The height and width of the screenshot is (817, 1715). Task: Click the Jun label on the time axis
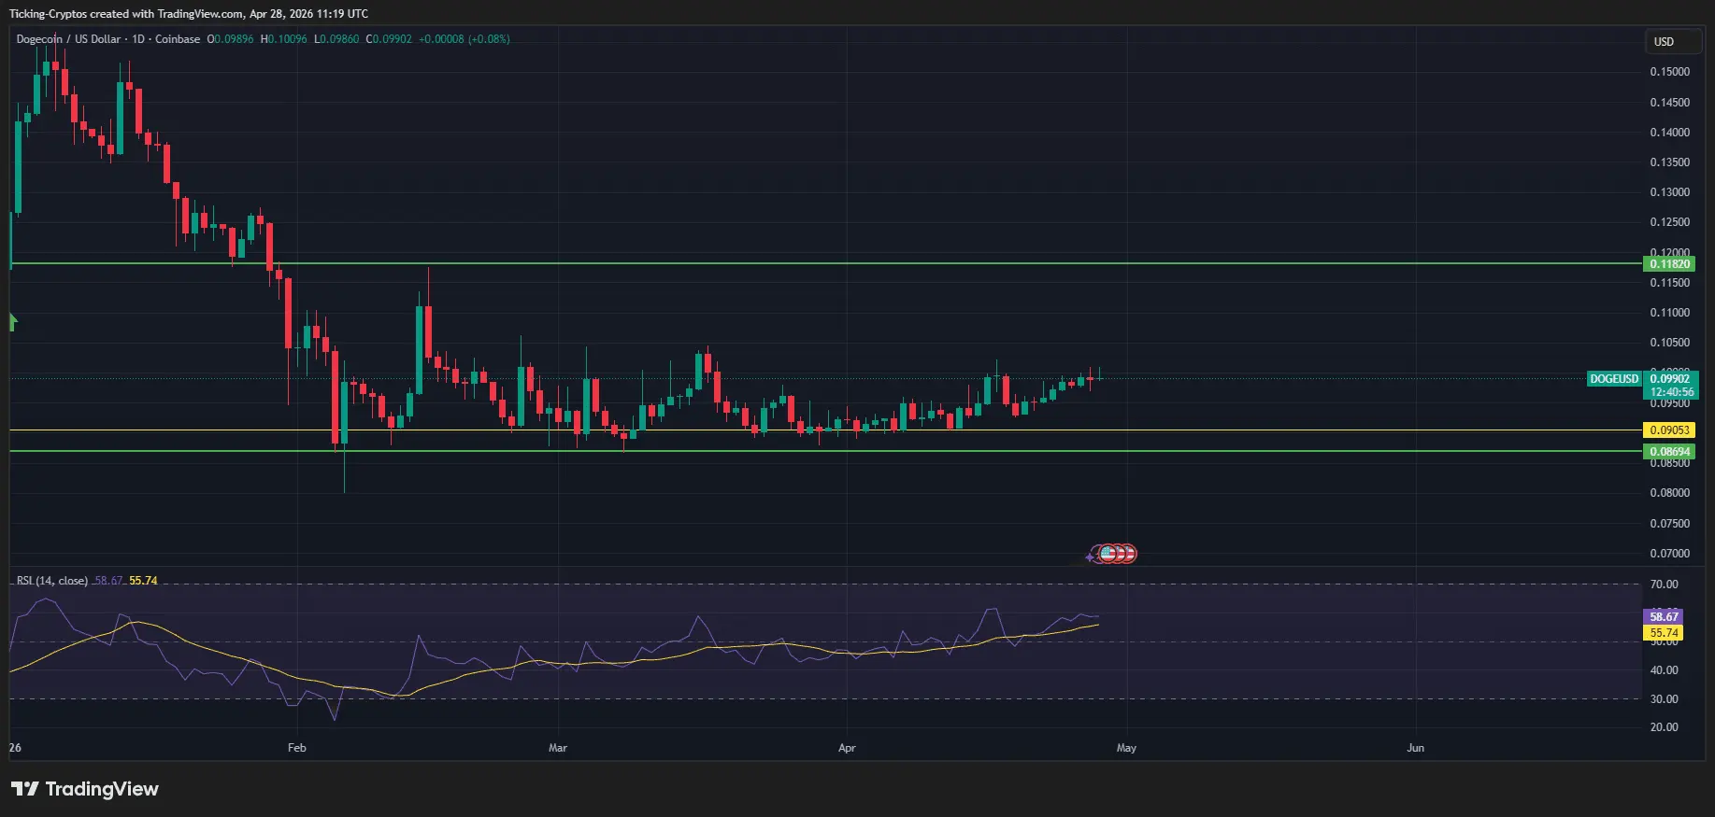point(1416,748)
